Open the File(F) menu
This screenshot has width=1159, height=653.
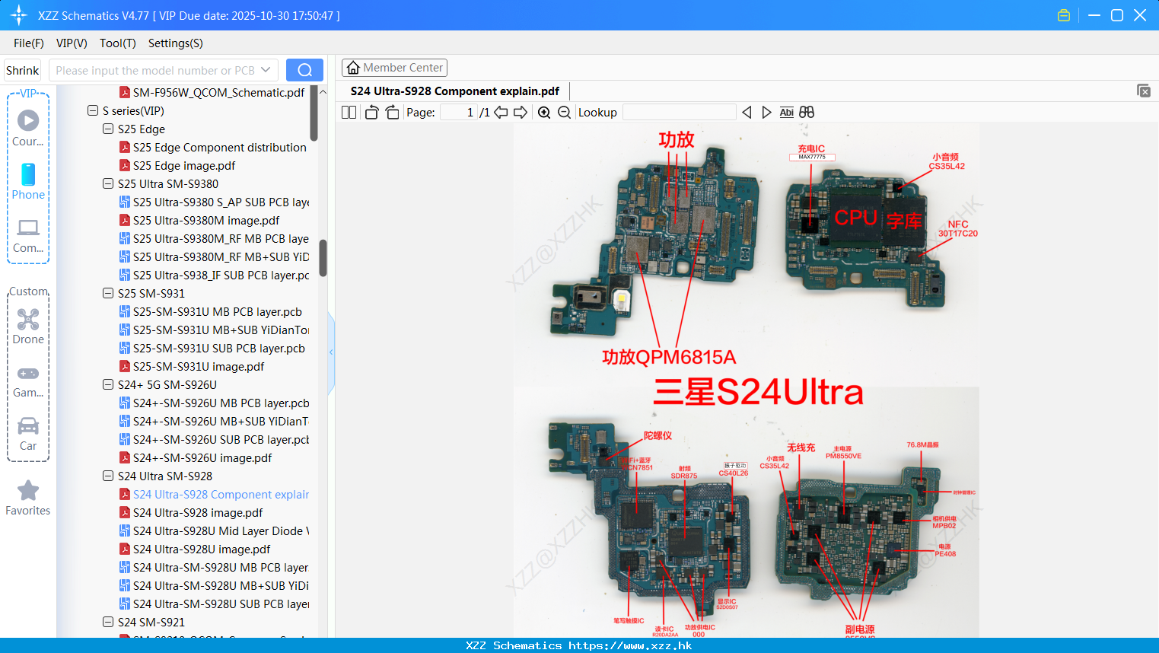click(29, 43)
